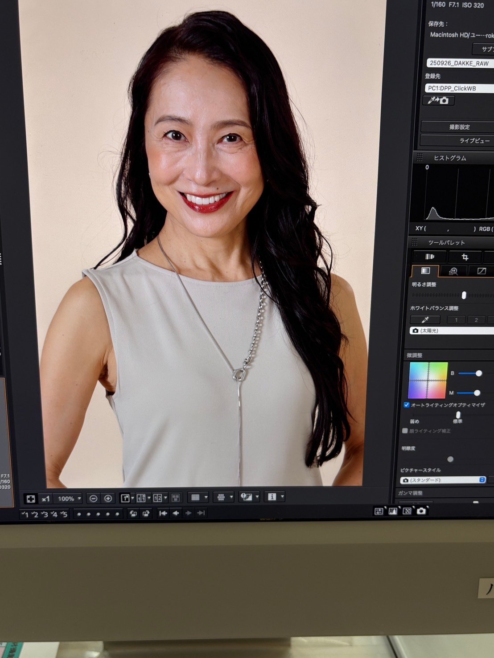Set preview magnification to x1

[45, 499]
